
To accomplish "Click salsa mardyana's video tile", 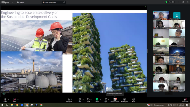I will (177, 78).
